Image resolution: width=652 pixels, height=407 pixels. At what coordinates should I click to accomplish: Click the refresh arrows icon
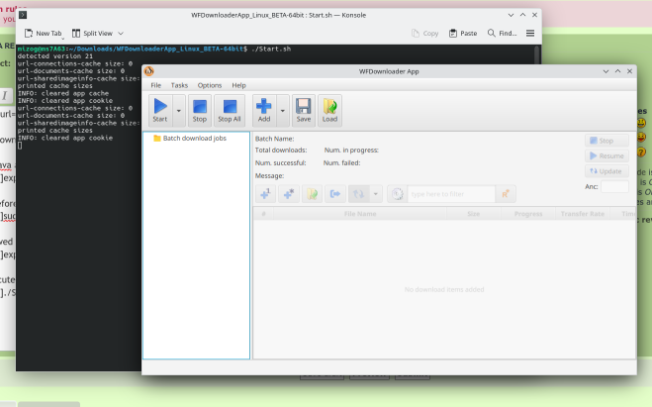(358, 194)
